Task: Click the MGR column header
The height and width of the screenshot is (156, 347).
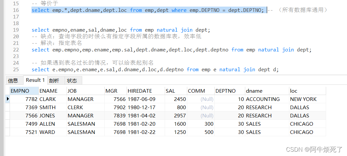Action: pos(116,91)
